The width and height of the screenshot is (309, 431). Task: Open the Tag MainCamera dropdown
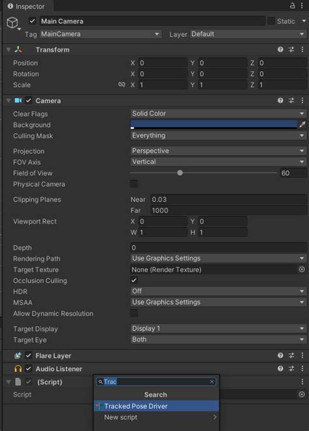(x=100, y=34)
